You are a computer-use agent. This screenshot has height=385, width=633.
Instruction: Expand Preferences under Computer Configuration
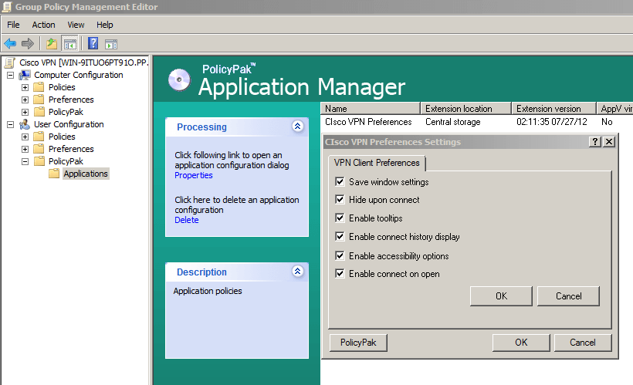point(25,100)
